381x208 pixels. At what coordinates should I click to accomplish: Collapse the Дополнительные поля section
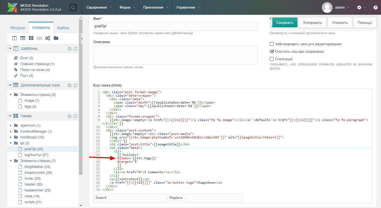(10, 85)
